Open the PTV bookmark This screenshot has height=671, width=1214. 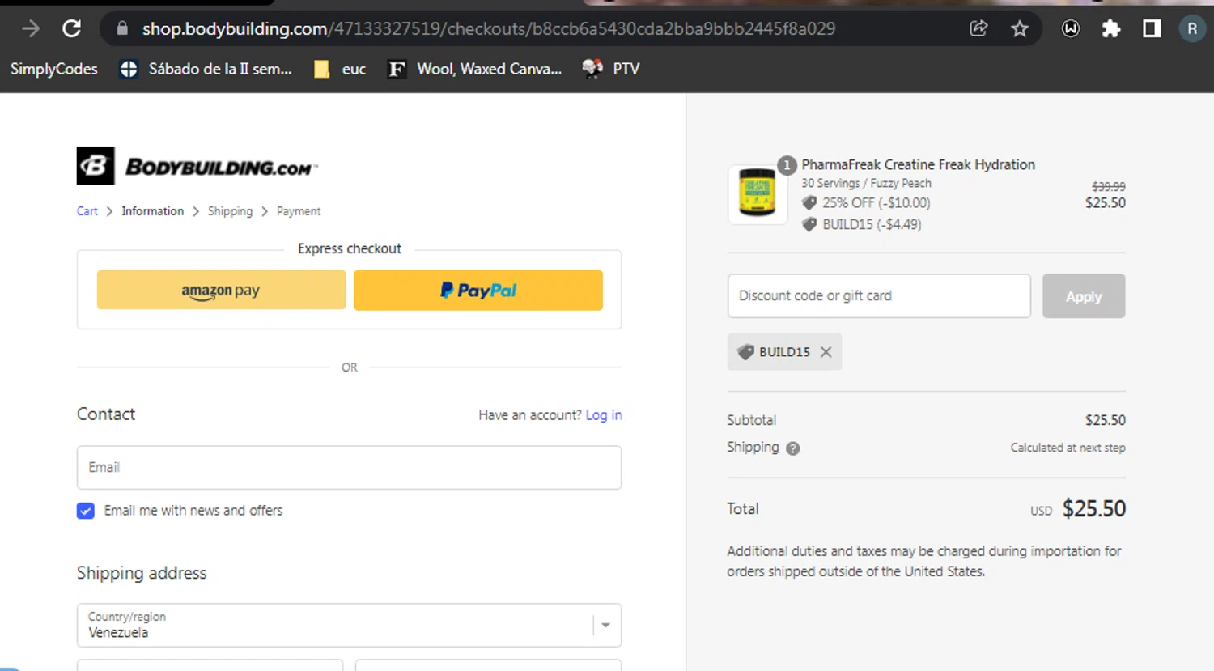(611, 69)
